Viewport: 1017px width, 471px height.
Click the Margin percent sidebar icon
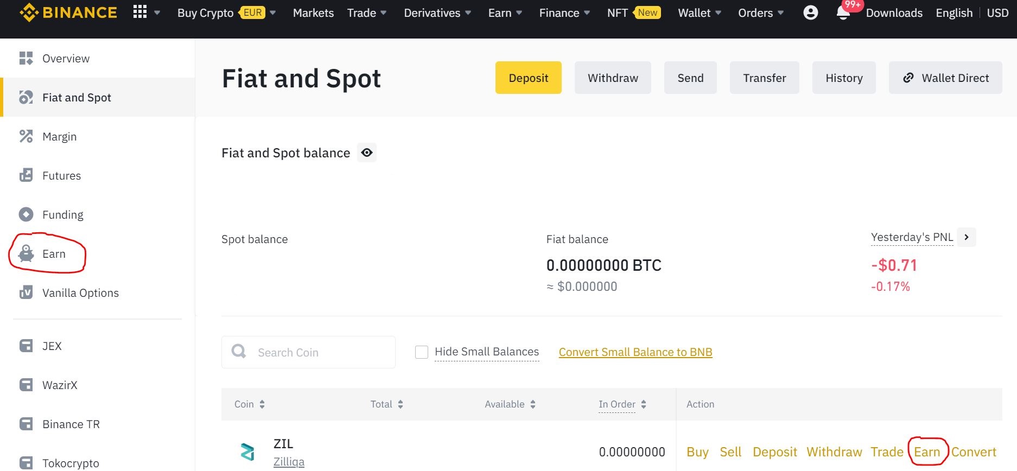(26, 136)
